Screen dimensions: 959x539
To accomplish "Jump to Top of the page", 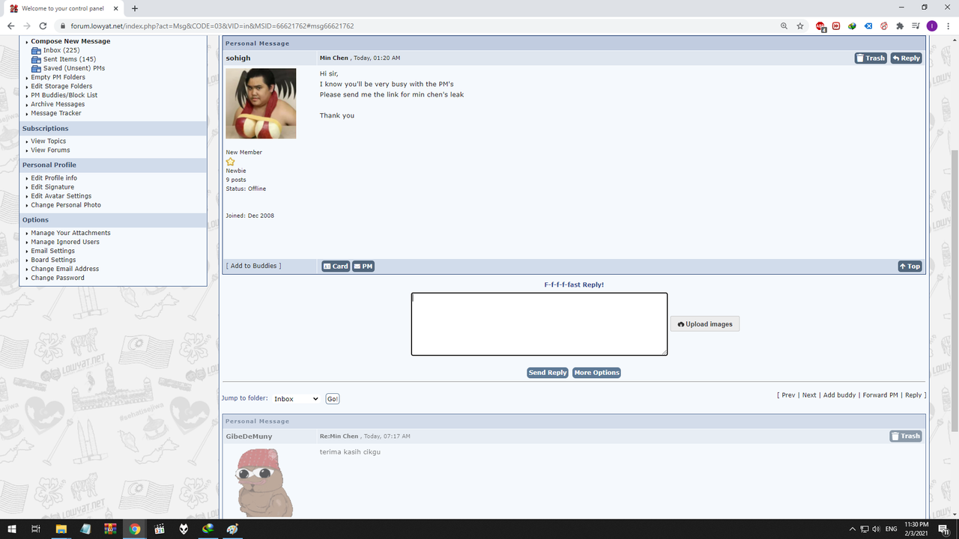I will pyautogui.click(x=910, y=267).
